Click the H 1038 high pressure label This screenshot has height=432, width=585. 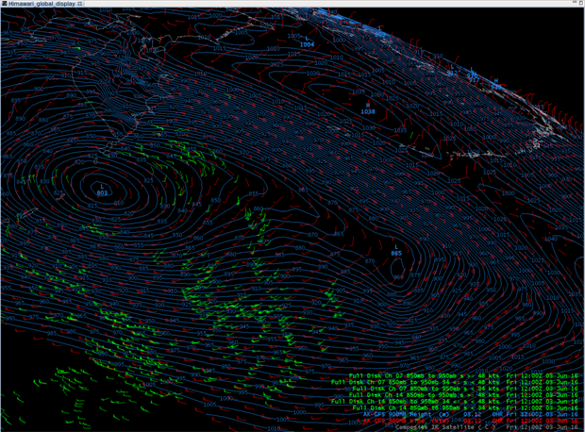(368, 108)
